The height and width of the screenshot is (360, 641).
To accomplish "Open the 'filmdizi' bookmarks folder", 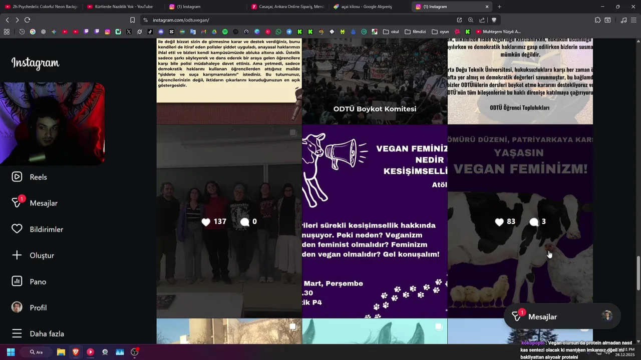I will [415, 31].
